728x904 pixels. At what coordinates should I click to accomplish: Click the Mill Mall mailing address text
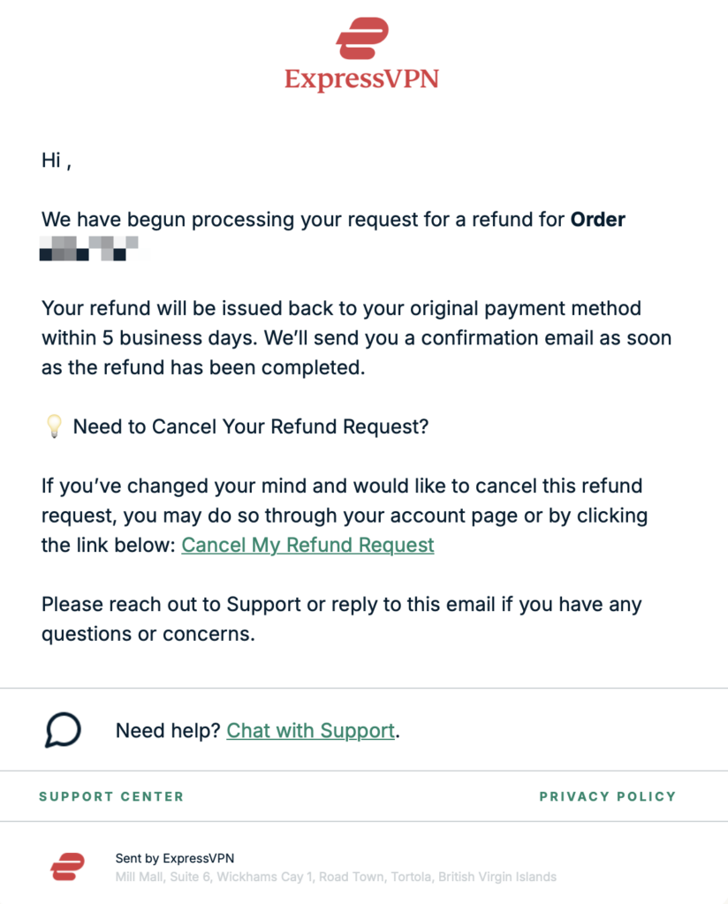[336, 877]
